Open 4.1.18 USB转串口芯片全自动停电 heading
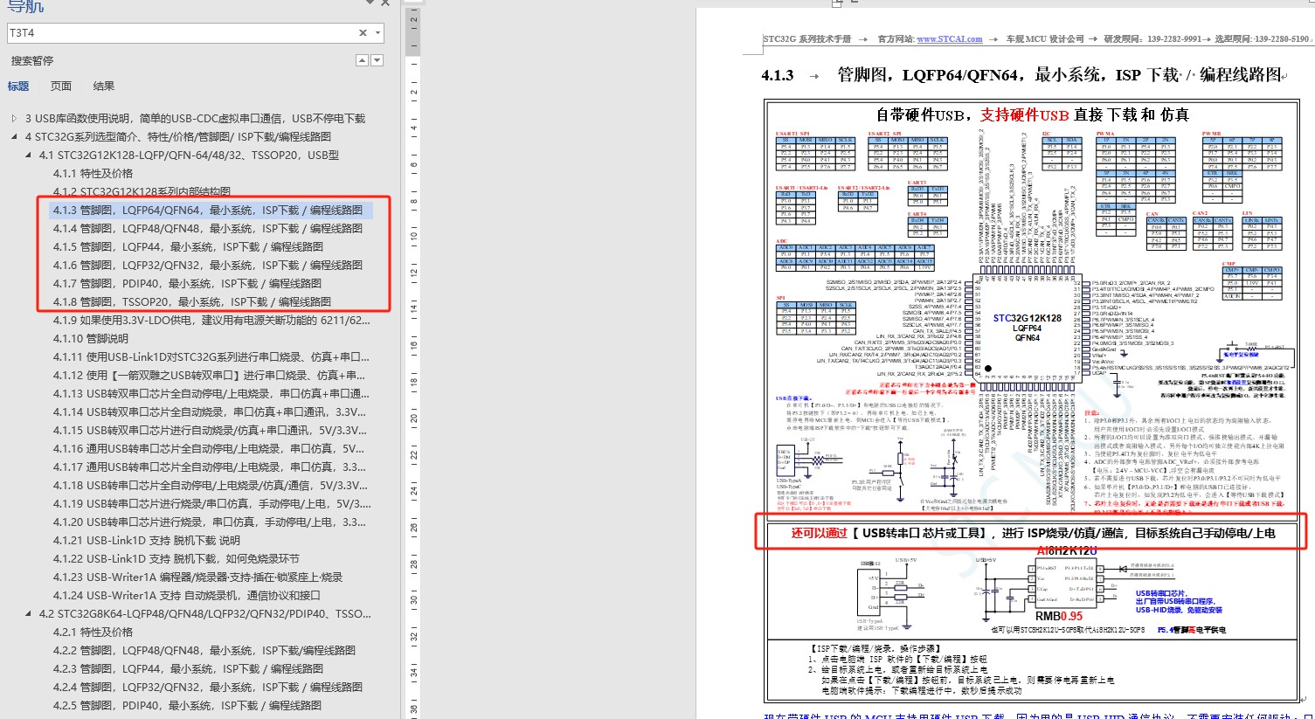This screenshot has width=1315, height=719. pyautogui.click(x=210, y=486)
